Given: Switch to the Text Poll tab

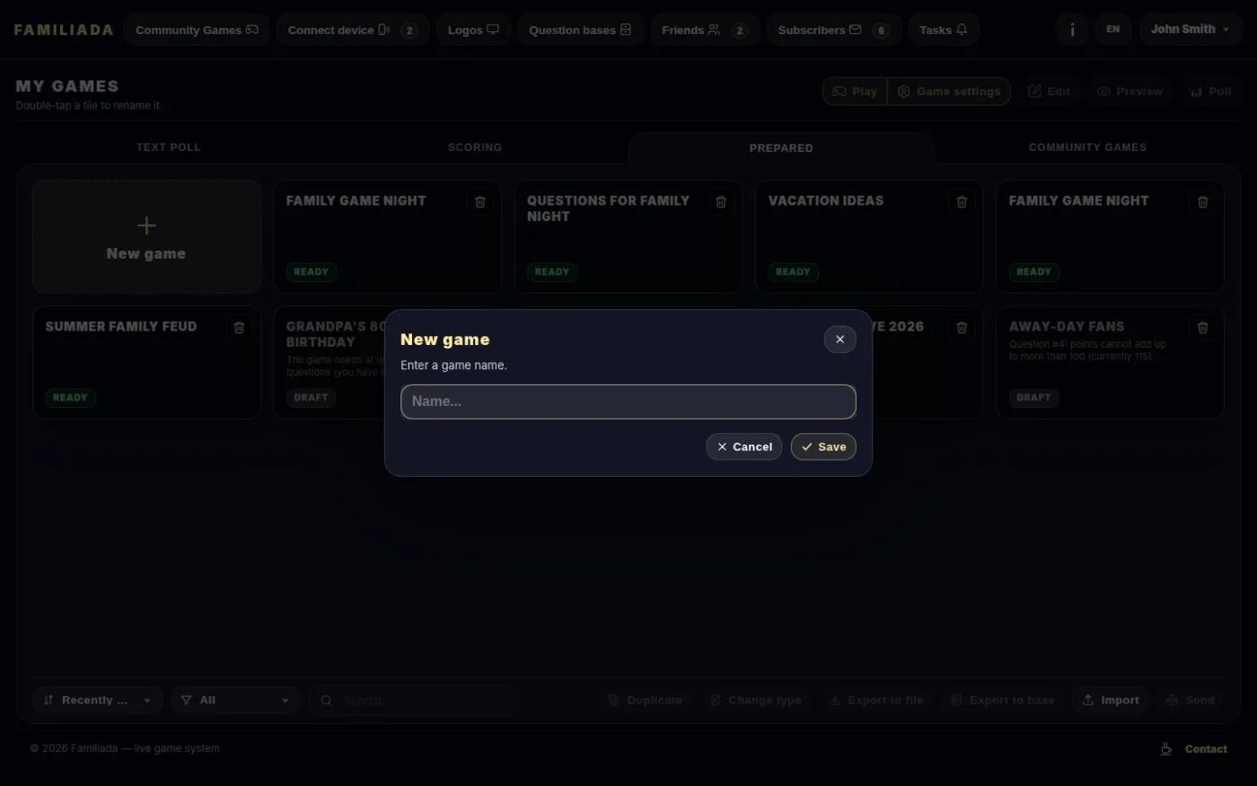Looking at the screenshot, I should pos(169,147).
